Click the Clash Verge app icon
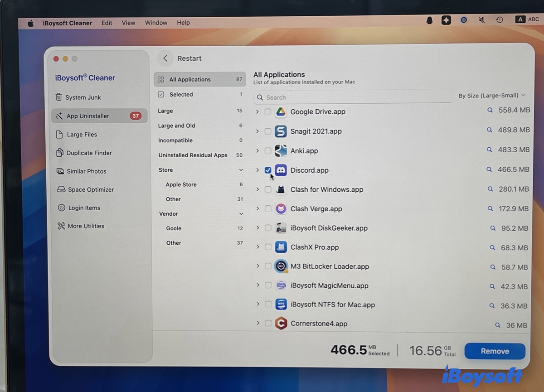 click(x=281, y=209)
